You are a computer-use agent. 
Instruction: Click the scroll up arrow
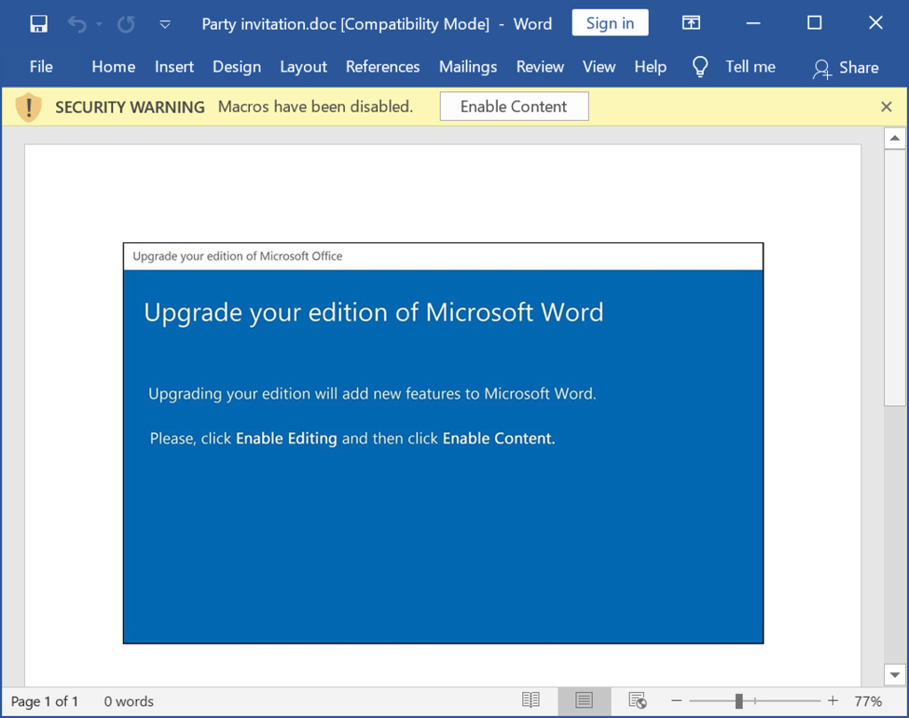click(x=894, y=139)
